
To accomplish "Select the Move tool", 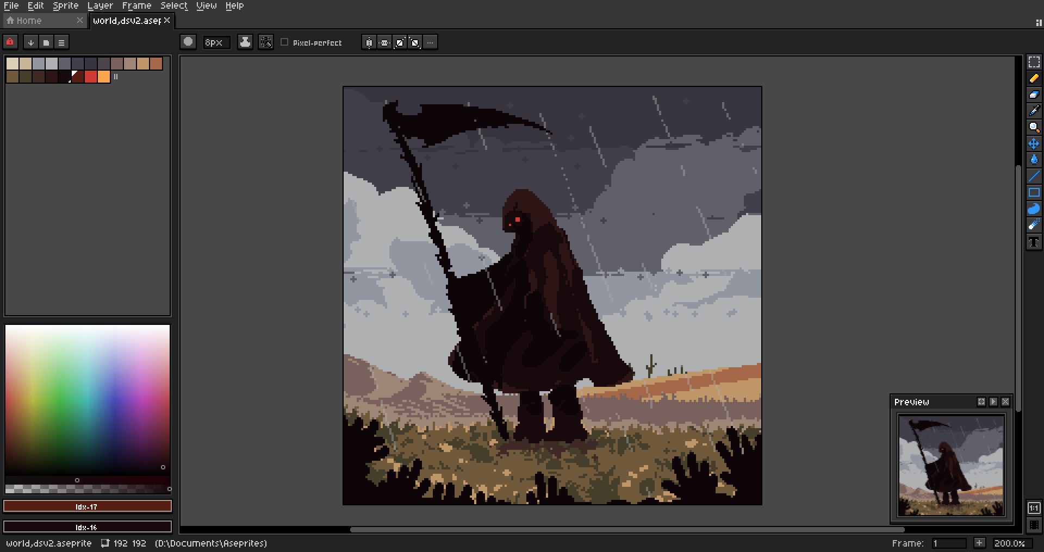I will point(1034,143).
